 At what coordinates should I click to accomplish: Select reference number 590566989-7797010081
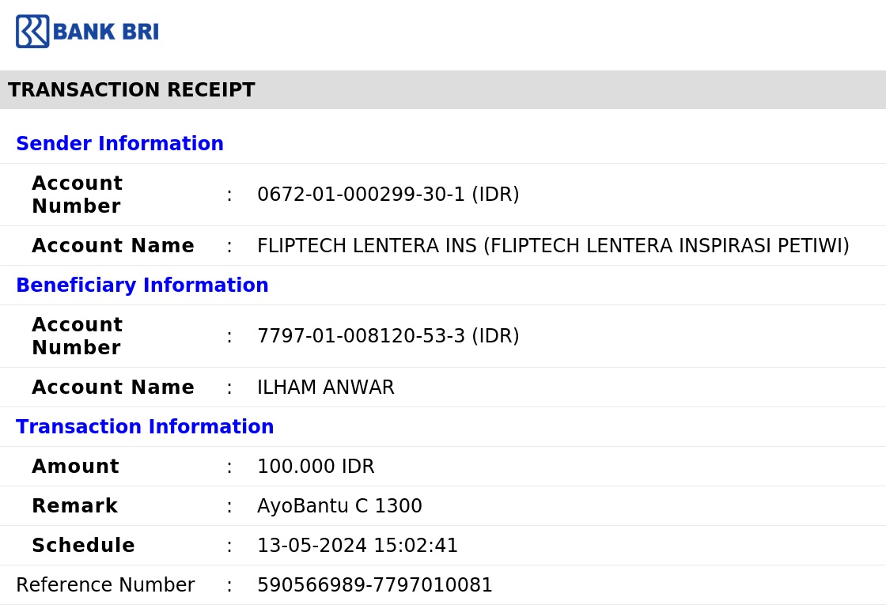click(375, 584)
